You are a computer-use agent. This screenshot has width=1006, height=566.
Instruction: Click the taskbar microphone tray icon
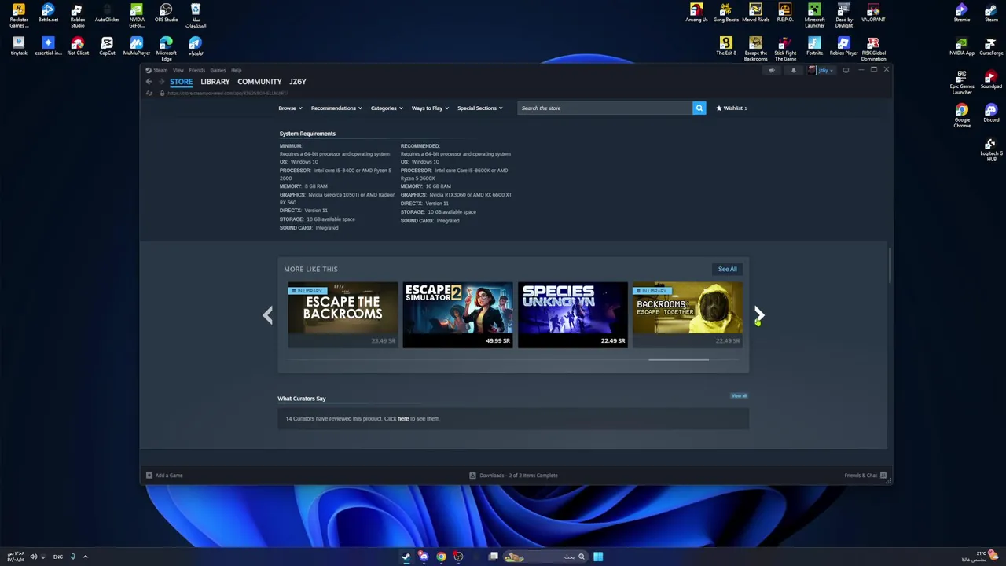pyautogui.click(x=72, y=557)
